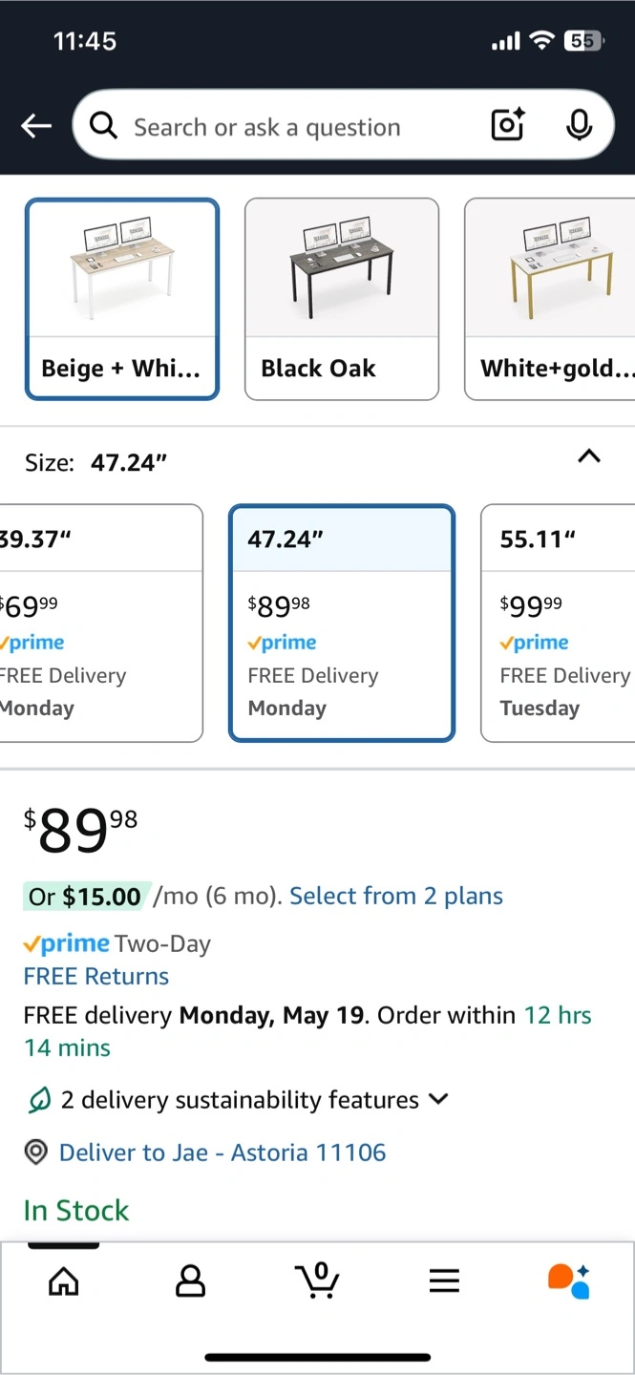Tap the back arrow icon

coord(36,125)
